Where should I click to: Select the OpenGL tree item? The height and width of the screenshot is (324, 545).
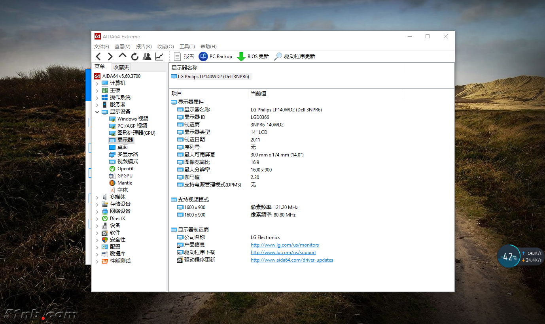pyautogui.click(x=126, y=169)
